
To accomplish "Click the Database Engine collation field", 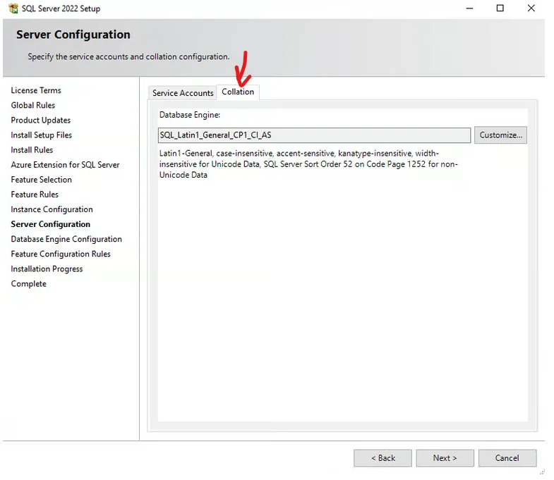I will (x=314, y=135).
